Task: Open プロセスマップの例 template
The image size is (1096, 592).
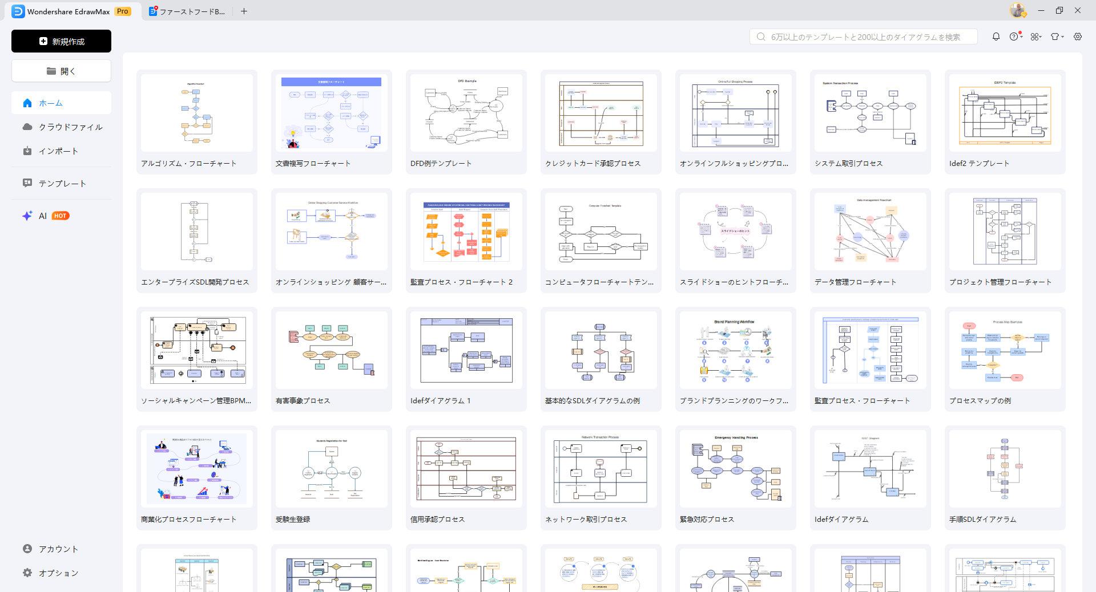Action: [x=1005, y=359]
